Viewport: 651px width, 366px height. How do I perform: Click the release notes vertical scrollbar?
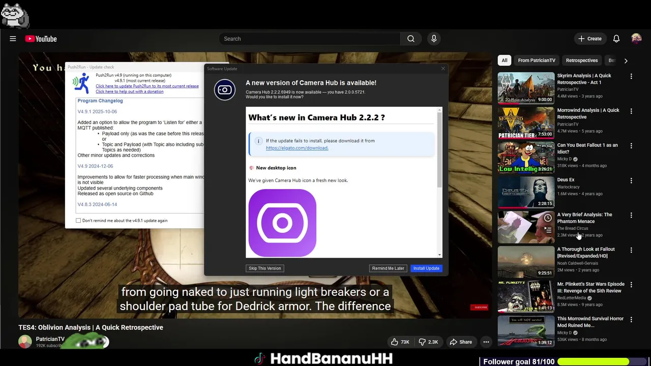(x=439, y=149)
